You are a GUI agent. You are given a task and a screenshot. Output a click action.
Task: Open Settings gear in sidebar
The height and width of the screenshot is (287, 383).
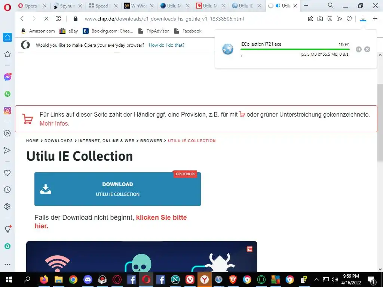click(x=7, y=206)
